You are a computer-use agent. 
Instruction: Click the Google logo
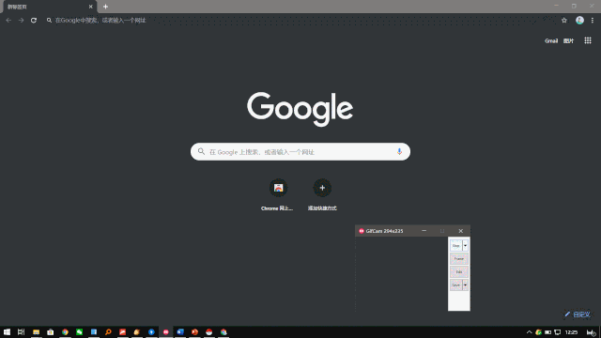[x=300, y=109]
